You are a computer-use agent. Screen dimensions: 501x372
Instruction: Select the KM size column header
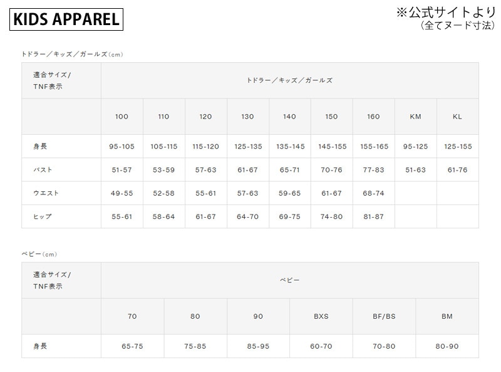(x=415, y=117)
